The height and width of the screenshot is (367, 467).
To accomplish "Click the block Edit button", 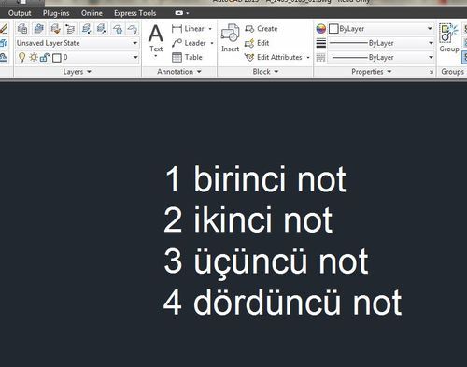I will coord(257,43).
